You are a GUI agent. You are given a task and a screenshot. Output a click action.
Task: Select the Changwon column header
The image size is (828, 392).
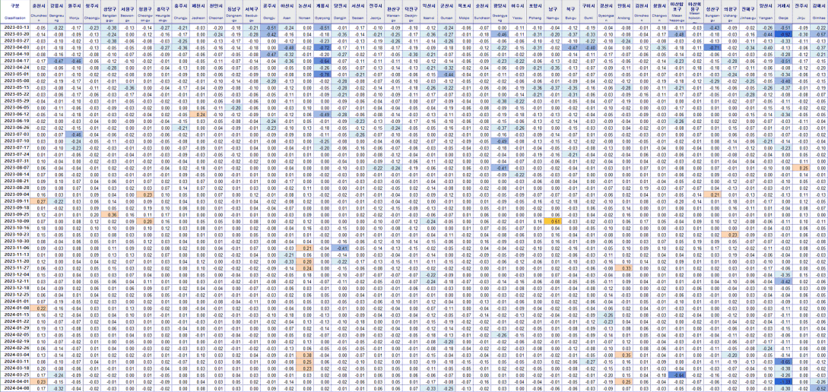(x=658, y=12)
